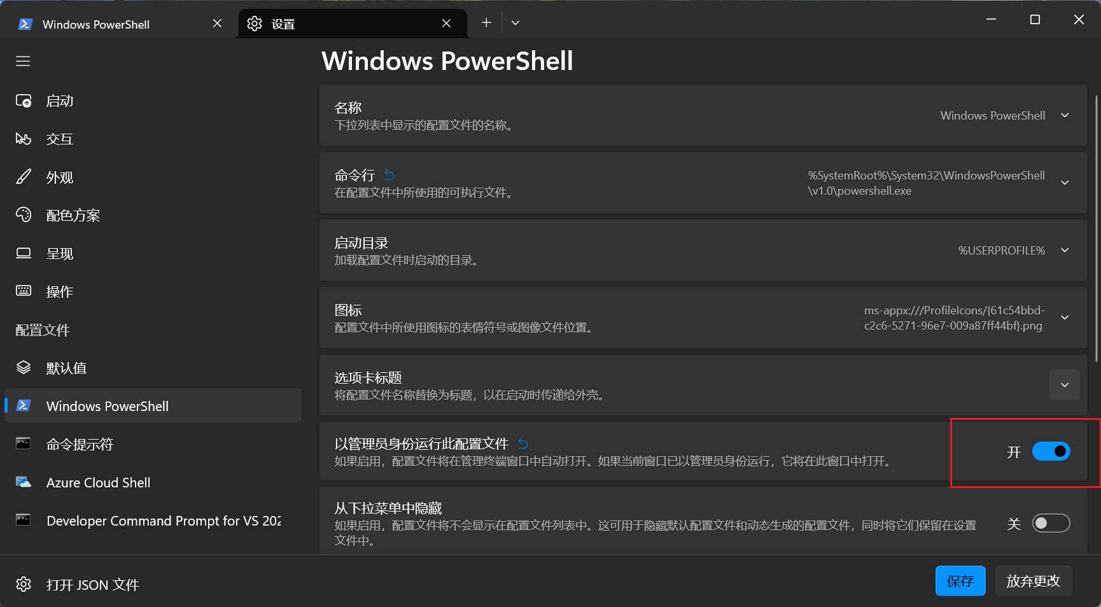This screenshot has height=607, width=1101.
Task: Reset the 以管理员身份运行 setting with its undo arrow
Action: tap(523, 443)
